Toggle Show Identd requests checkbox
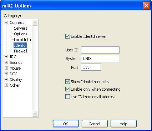The width and height of the screenshot is (152, 131). coord(67,82)
